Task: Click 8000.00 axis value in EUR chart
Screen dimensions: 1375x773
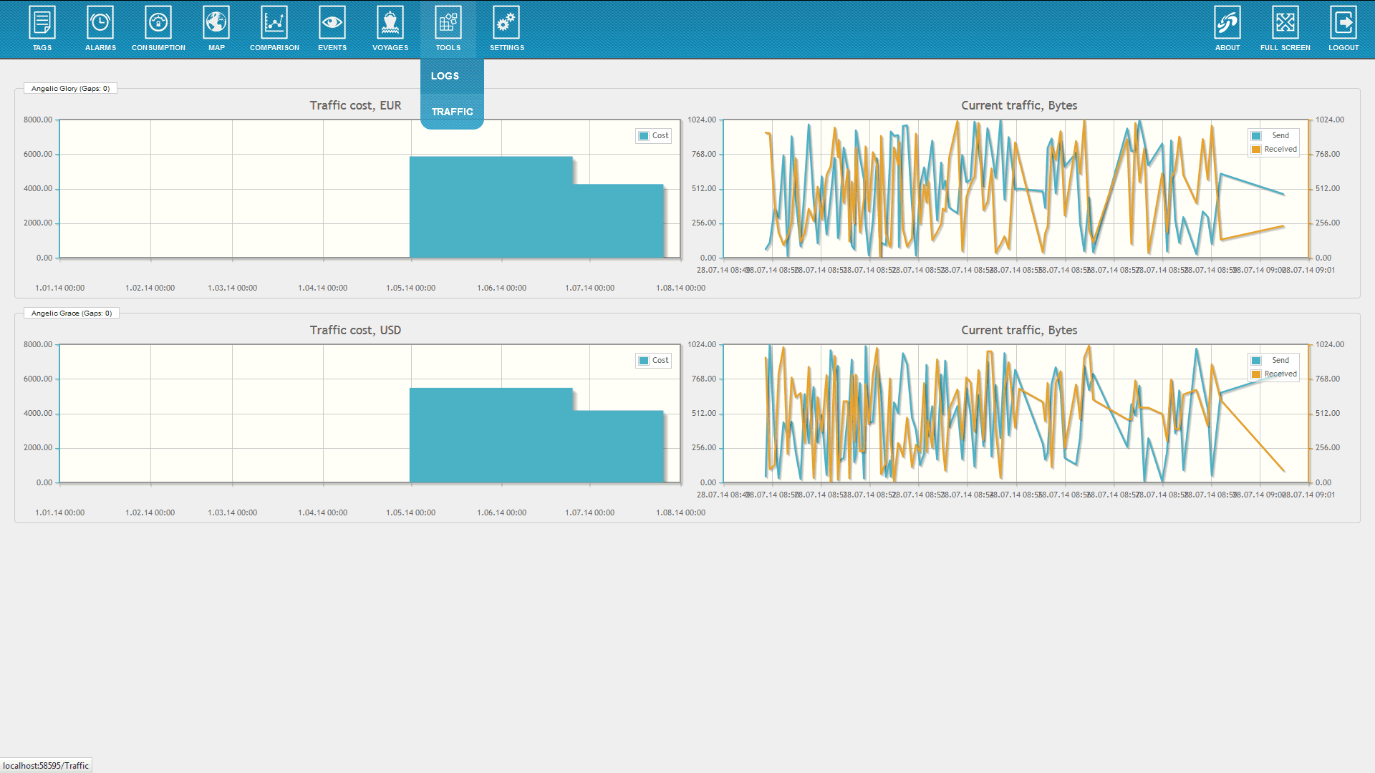Action: [x=38, y=120]
